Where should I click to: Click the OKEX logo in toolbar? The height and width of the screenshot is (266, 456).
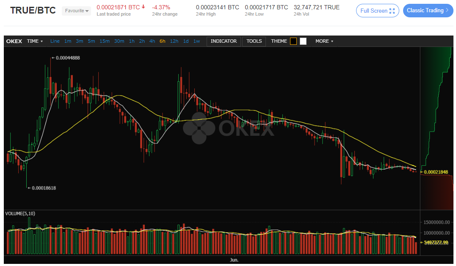point(14,41)
